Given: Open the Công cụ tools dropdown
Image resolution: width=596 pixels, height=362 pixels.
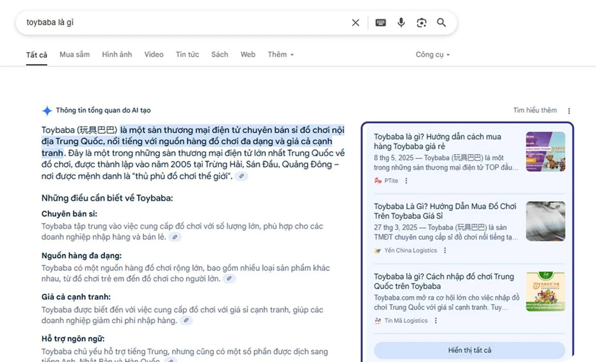Looking at the screenshot, I should click(432, 54).
